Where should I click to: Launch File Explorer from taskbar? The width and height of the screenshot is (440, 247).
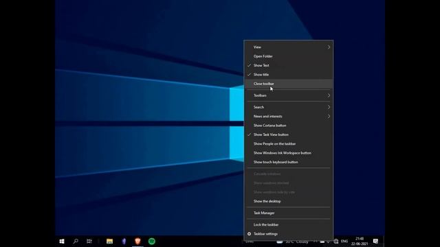[x=110, y=241]
